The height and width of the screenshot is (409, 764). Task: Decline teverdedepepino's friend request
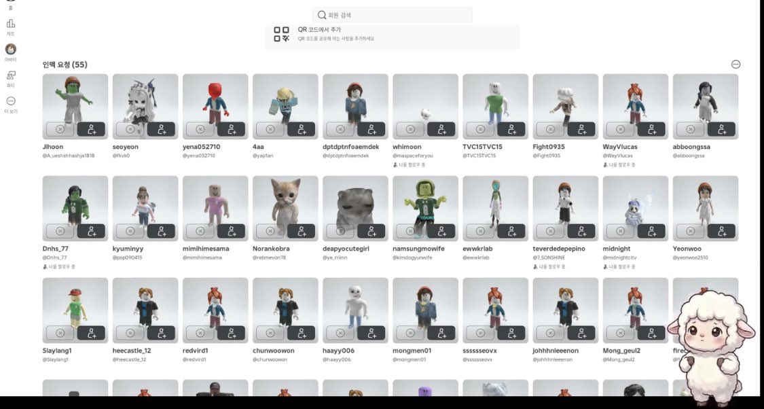[550, 231]
